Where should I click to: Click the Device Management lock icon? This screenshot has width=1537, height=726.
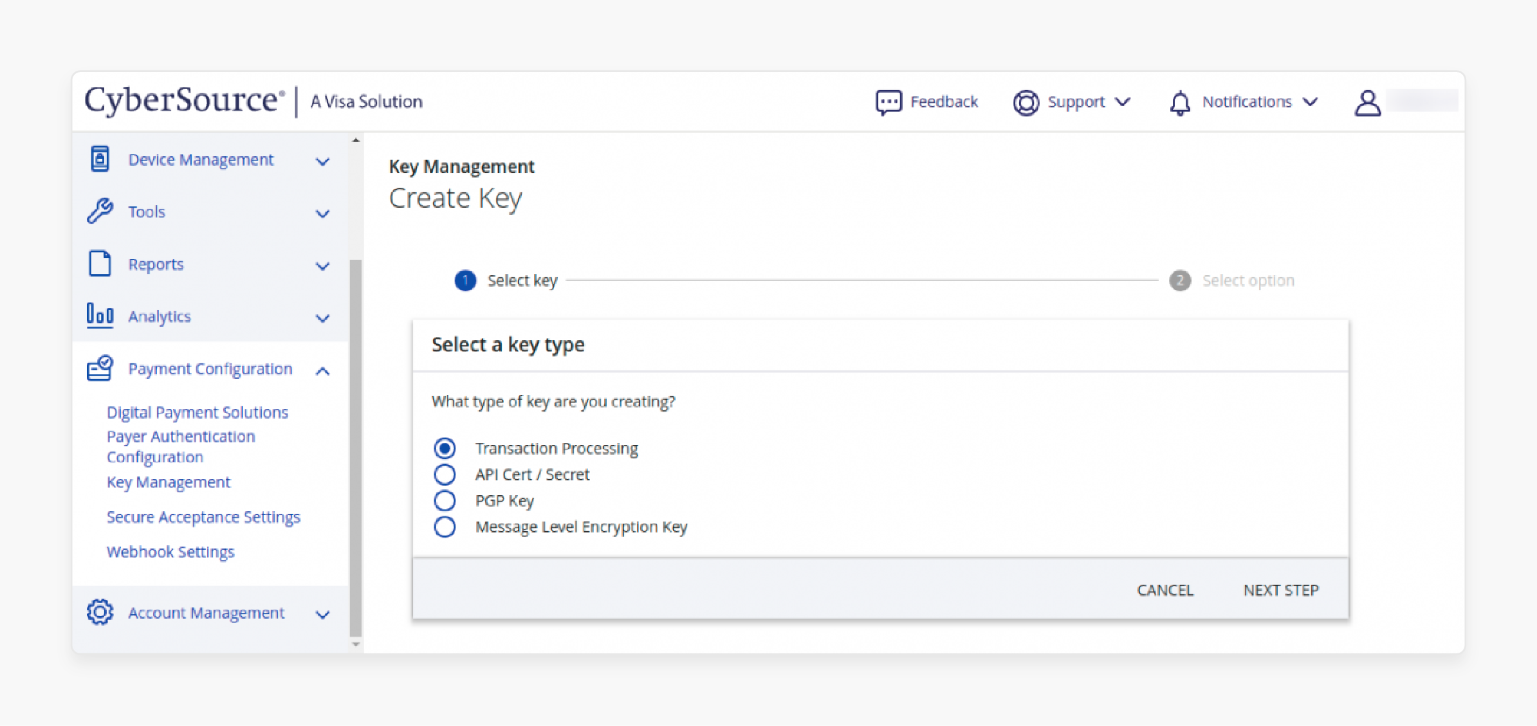coord(100,159)
